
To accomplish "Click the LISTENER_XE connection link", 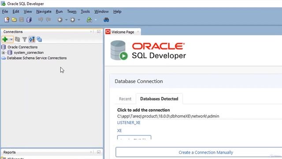I will pyautogui.click(x=129, y=123).
